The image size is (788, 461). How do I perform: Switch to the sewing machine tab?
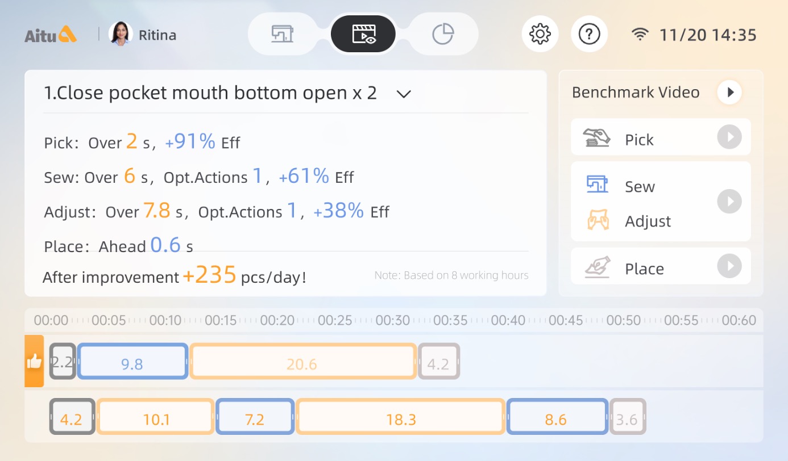coord(282,34)
